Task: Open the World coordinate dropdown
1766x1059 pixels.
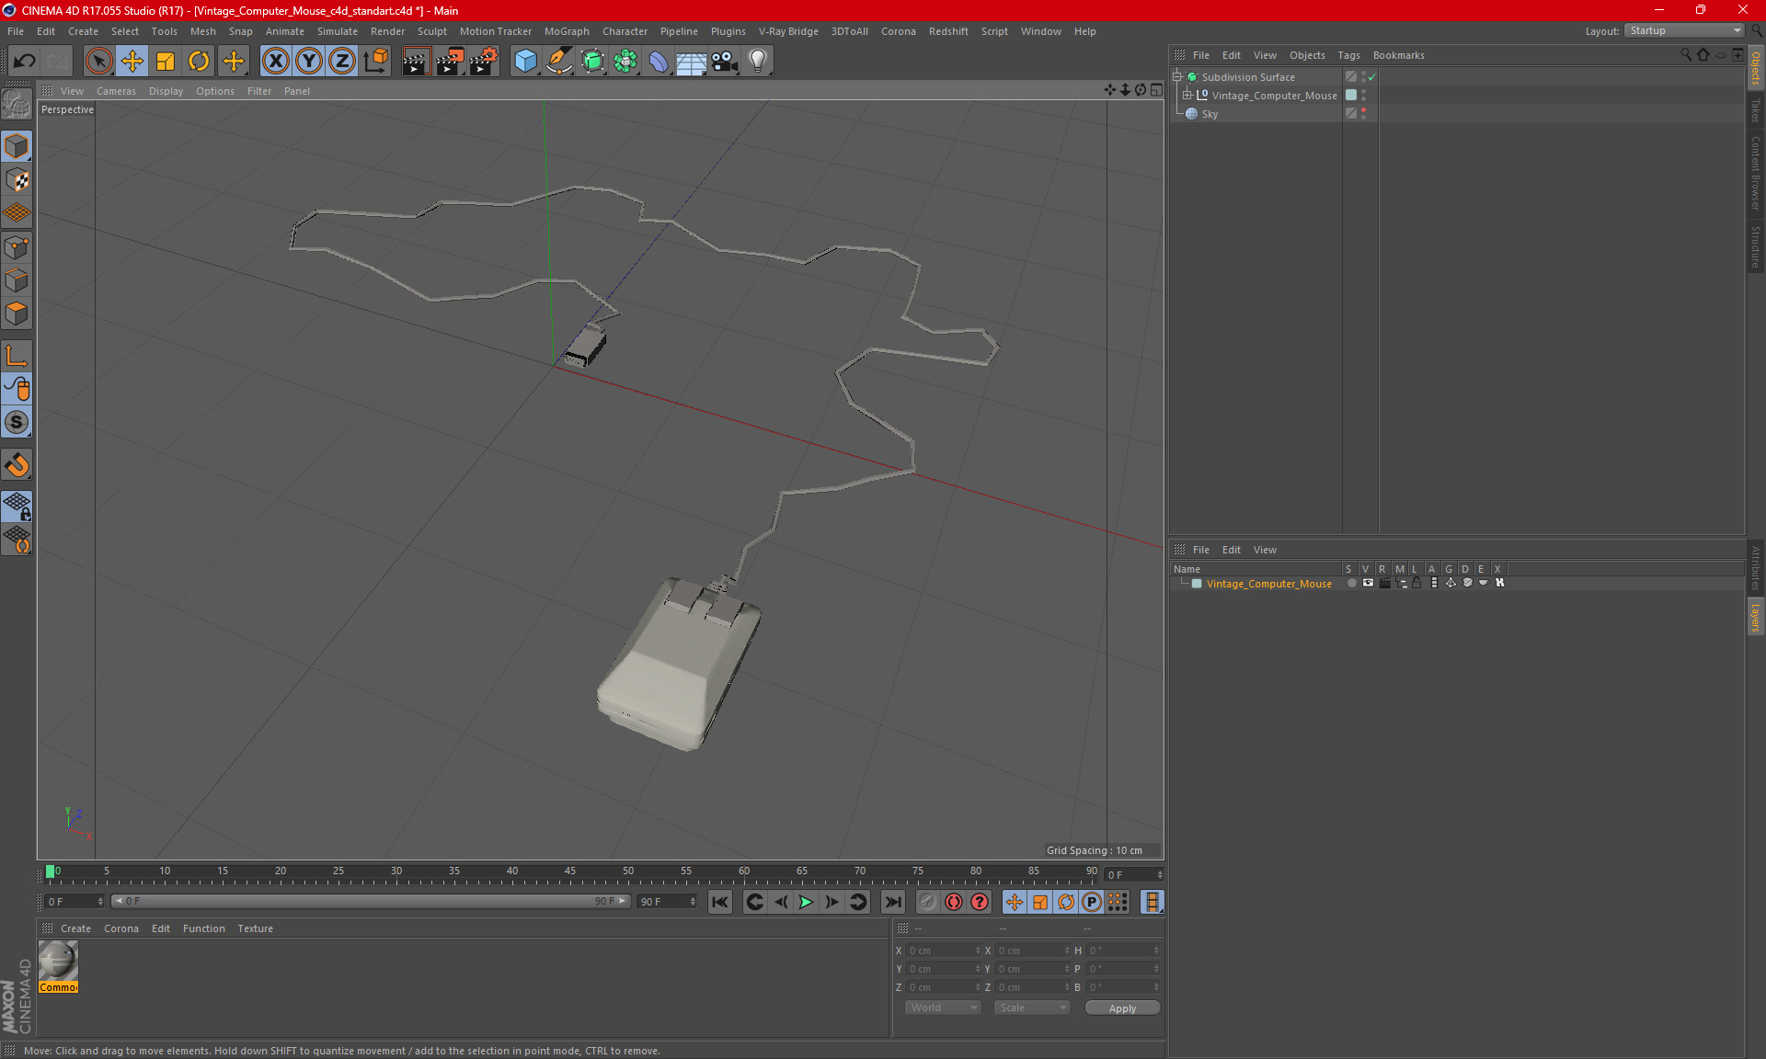Action: point(943,1008)
